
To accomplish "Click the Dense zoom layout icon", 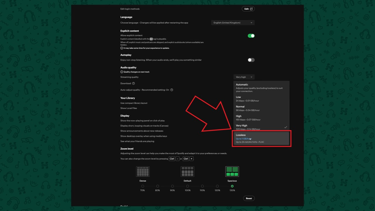I will tap(143, 171).
